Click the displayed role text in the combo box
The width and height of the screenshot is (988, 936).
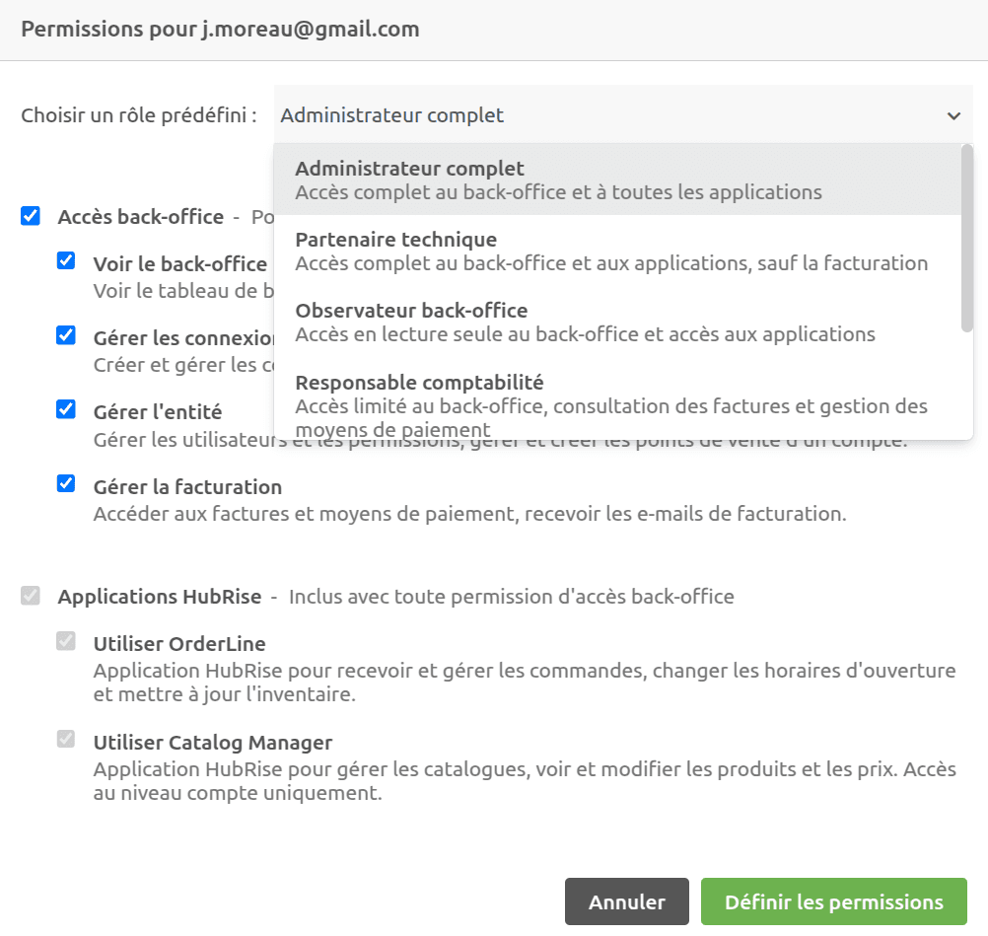391,115
